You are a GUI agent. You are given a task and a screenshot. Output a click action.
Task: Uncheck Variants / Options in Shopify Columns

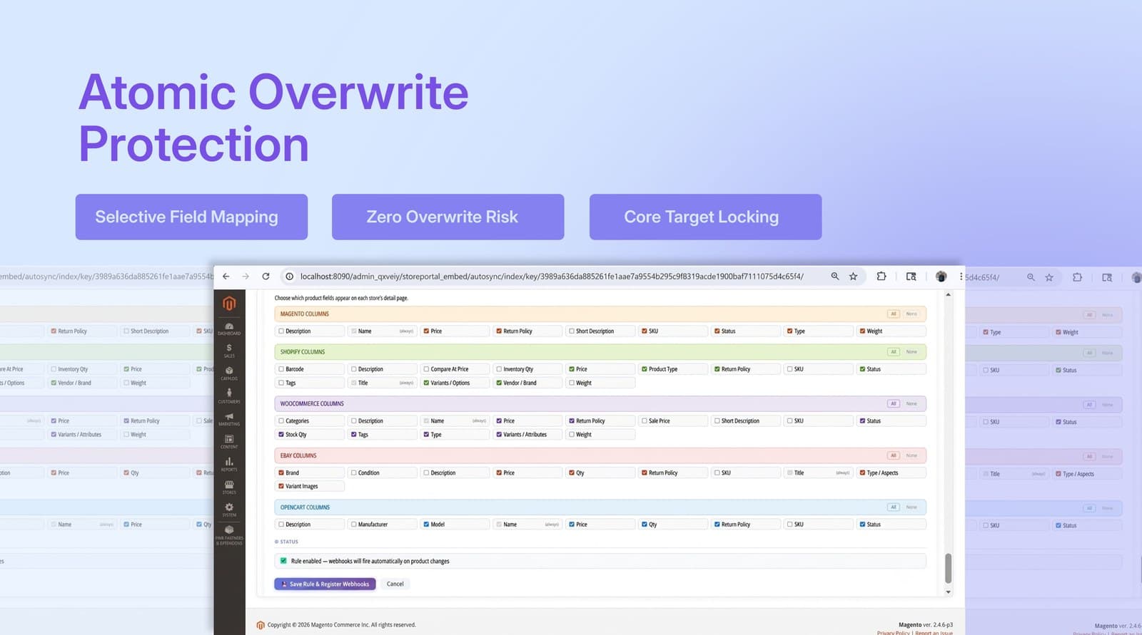pos(426,383)
